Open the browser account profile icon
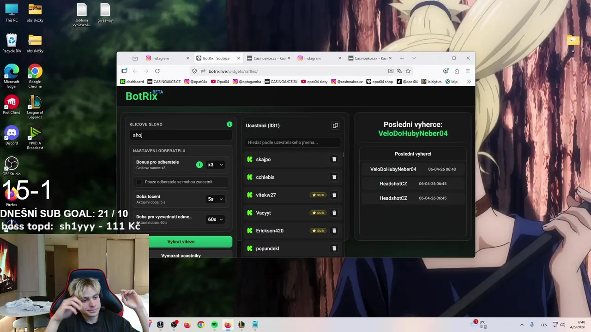The image size is (591, 332). click(446, 71)
